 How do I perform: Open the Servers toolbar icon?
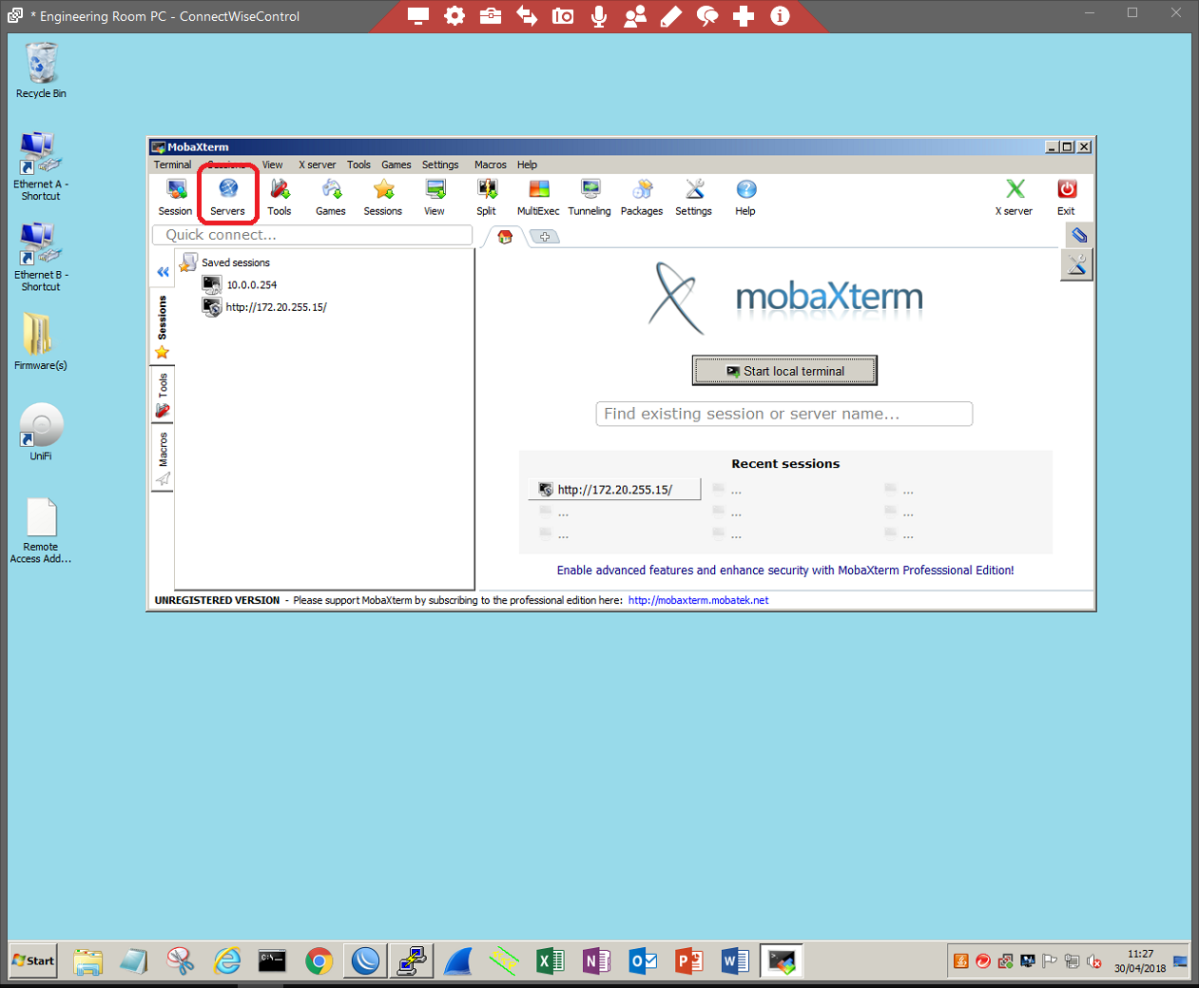(227, 197)
